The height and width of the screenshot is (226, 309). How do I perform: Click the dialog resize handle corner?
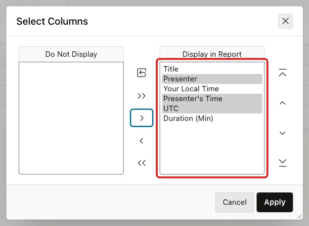point(300,216)
